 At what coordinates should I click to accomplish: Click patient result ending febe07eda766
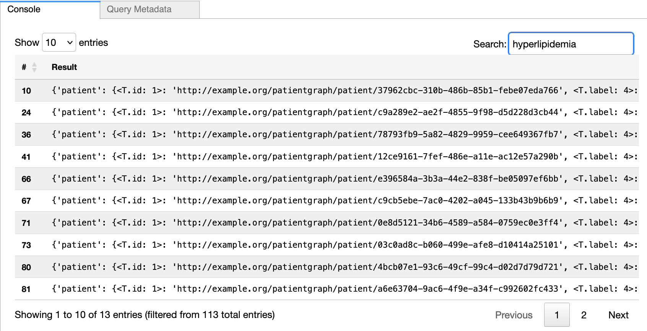345,91
